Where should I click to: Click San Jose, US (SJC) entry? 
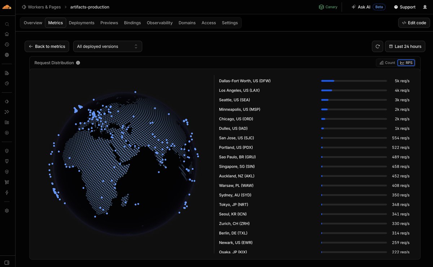(x=236, y=138)
